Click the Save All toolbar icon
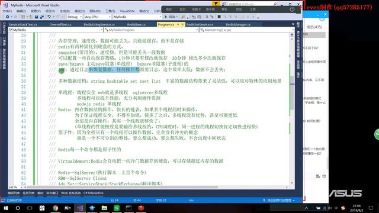 [x=42, y=17]
